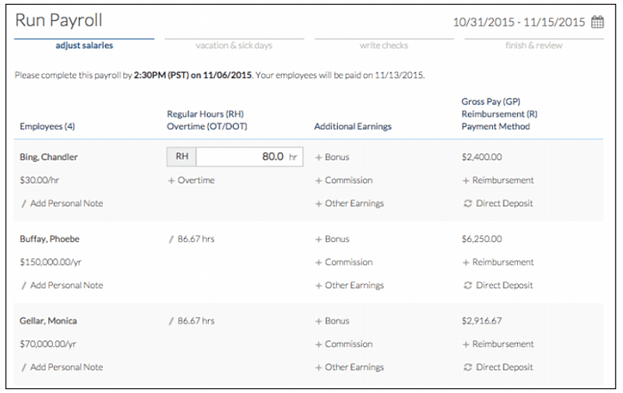Click the $2,400.00 gross pay value

[x=481, y=157]
